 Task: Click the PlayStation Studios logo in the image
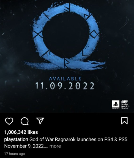(x=116, y=105)
